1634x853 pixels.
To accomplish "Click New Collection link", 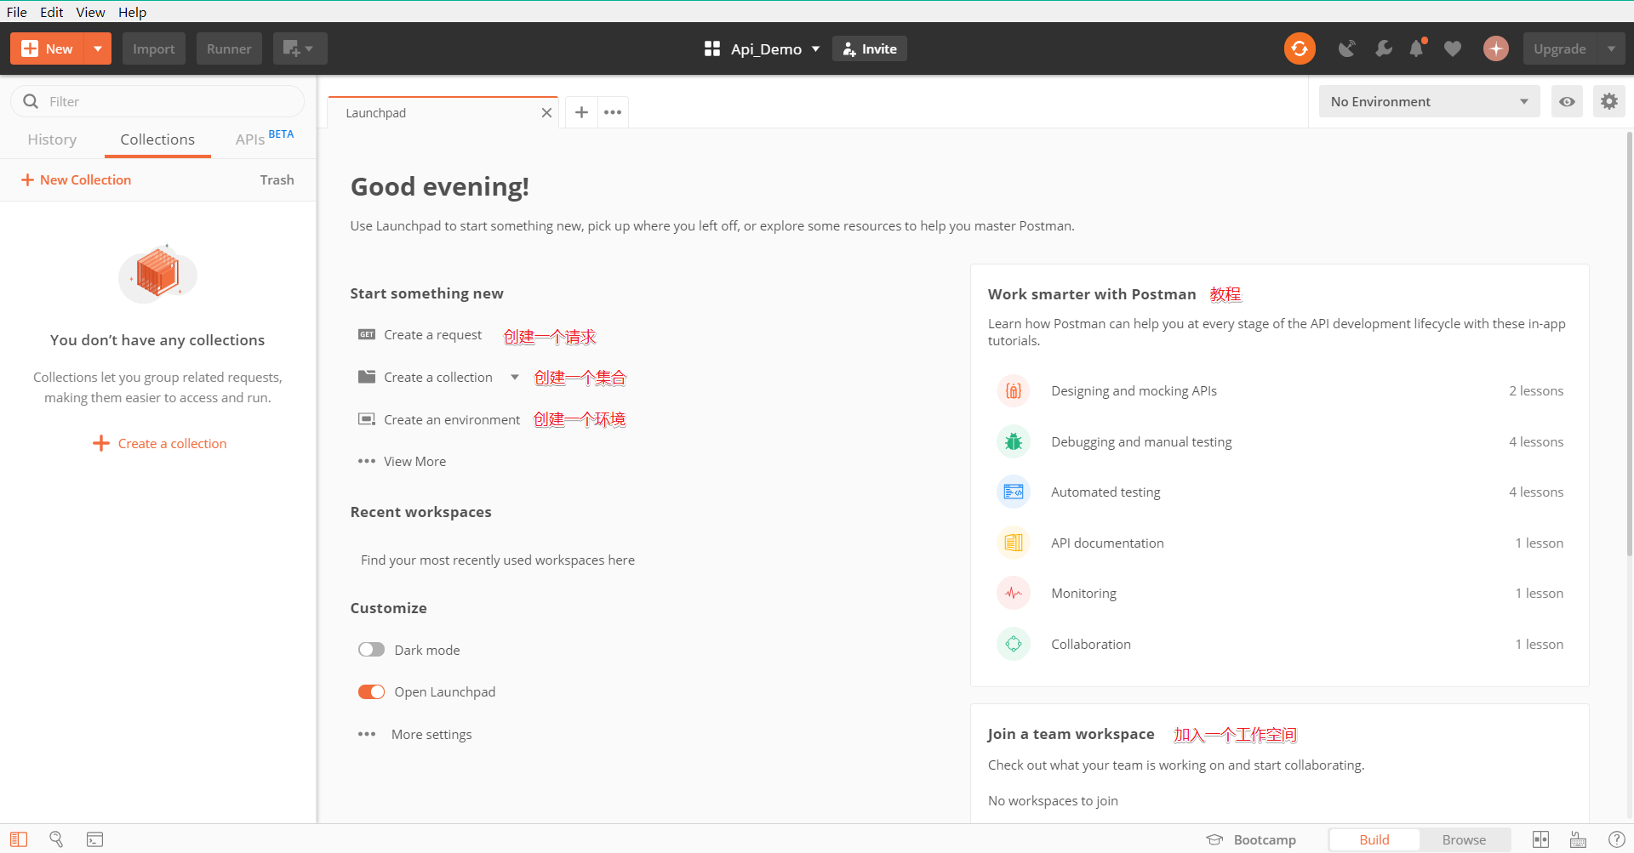I will 76,179.
